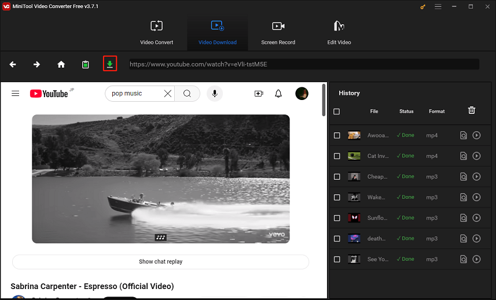Click the Sunflo... thumbnail
The height and width of the screenshot is (300, 496).
pos(354,218)
